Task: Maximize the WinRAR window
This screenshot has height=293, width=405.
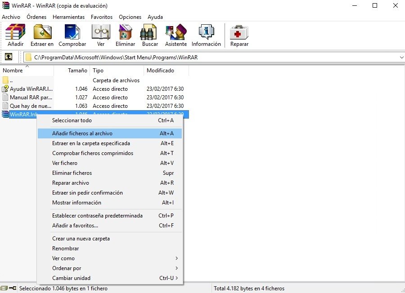Action: tap(375, 5)
